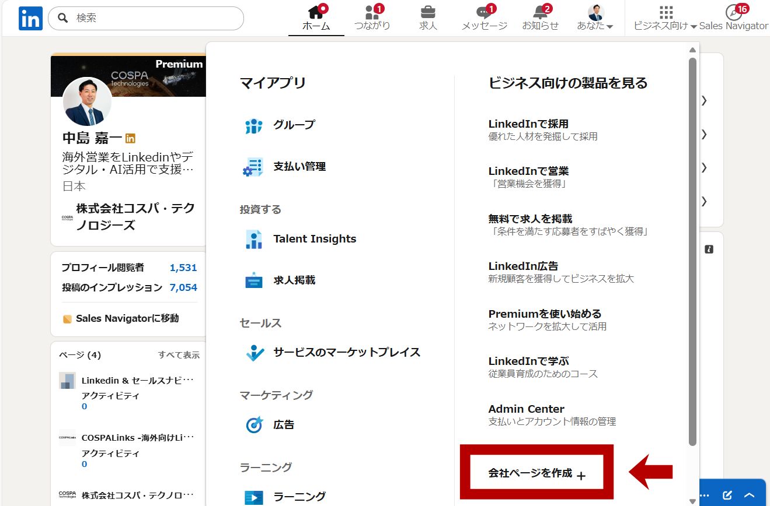770x506 pixels.
Task: Click the 会社ページを作成 button
Action: click(536, 473)
